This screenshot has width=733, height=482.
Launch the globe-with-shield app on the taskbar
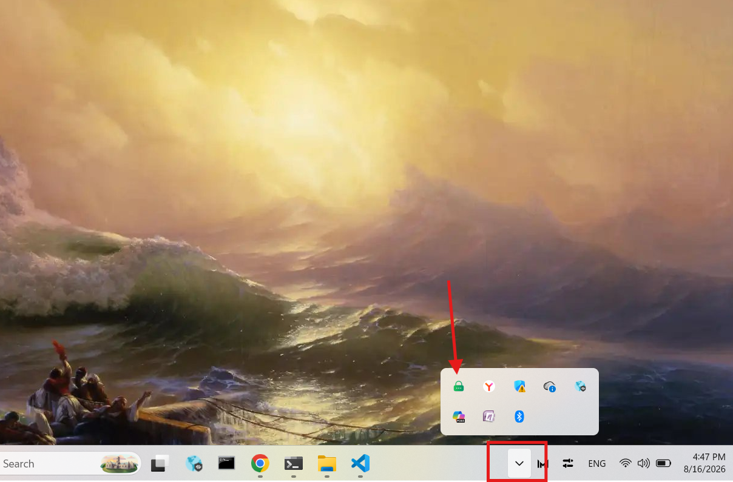coord(194,464)
